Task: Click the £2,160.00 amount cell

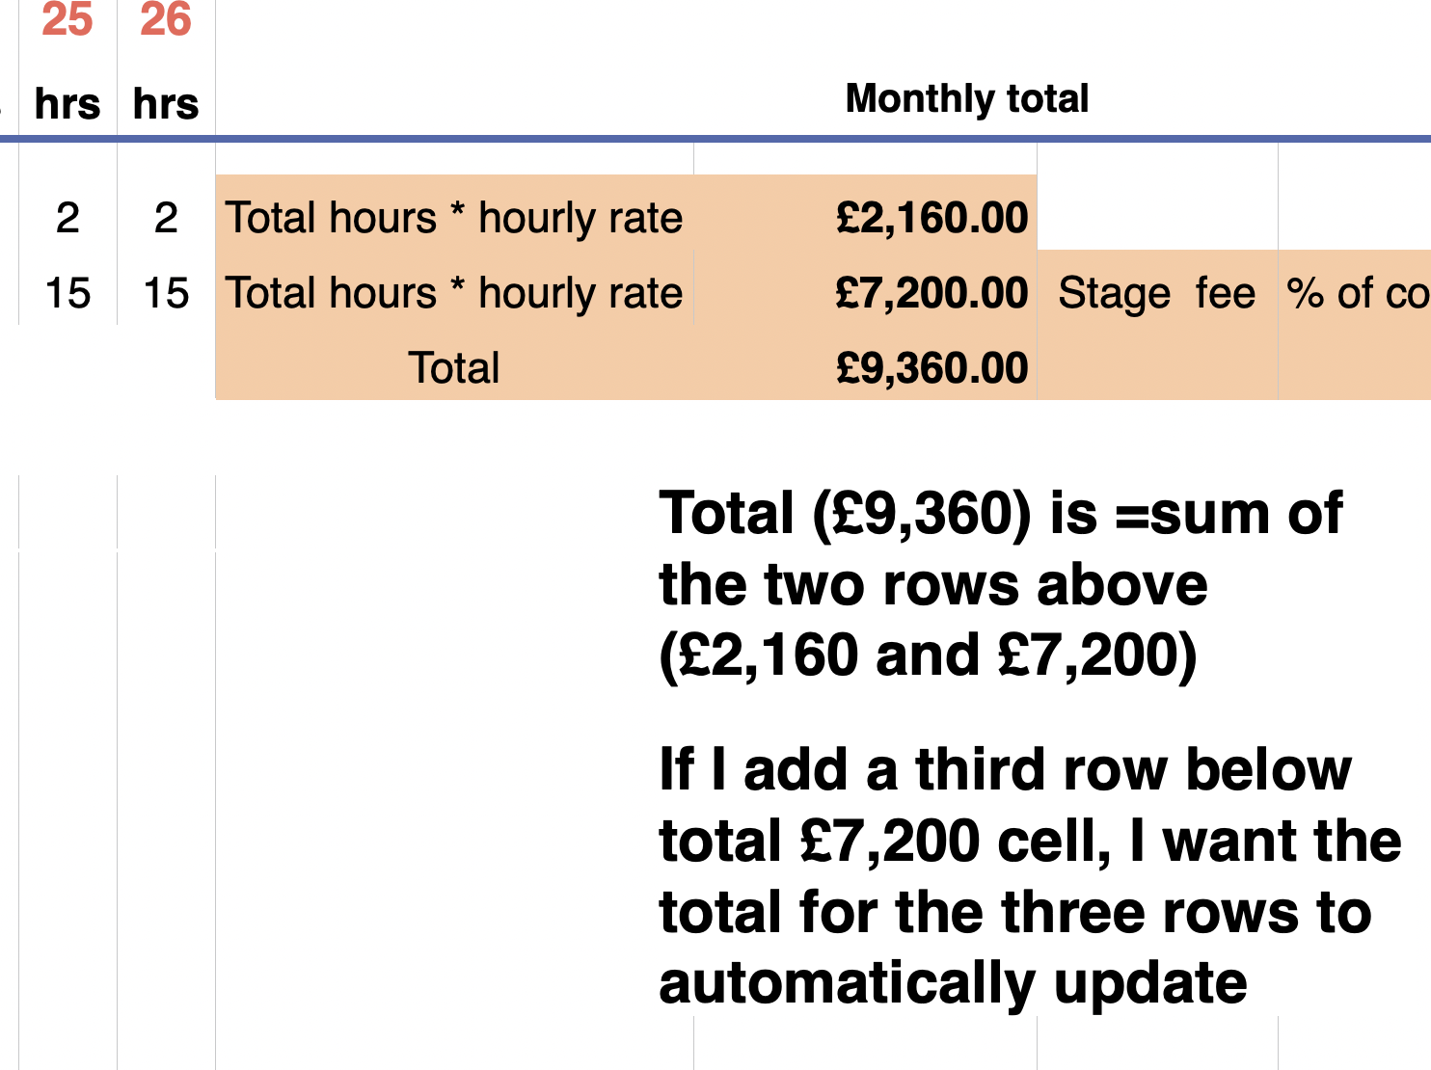Action: [931, 218]
